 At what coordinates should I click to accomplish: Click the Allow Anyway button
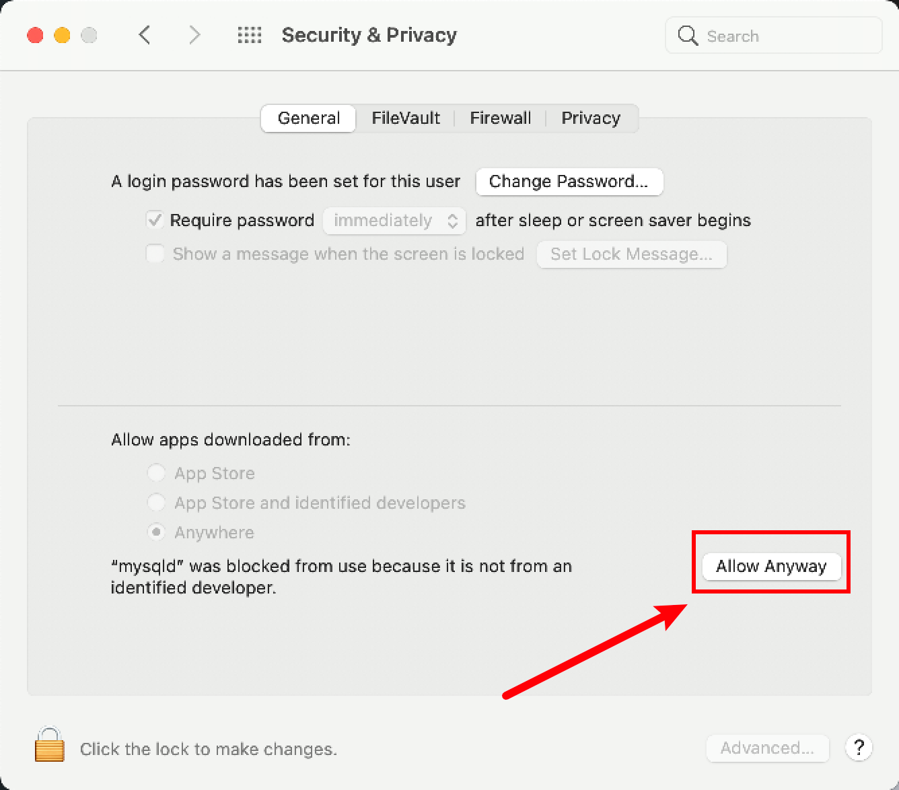771,567
